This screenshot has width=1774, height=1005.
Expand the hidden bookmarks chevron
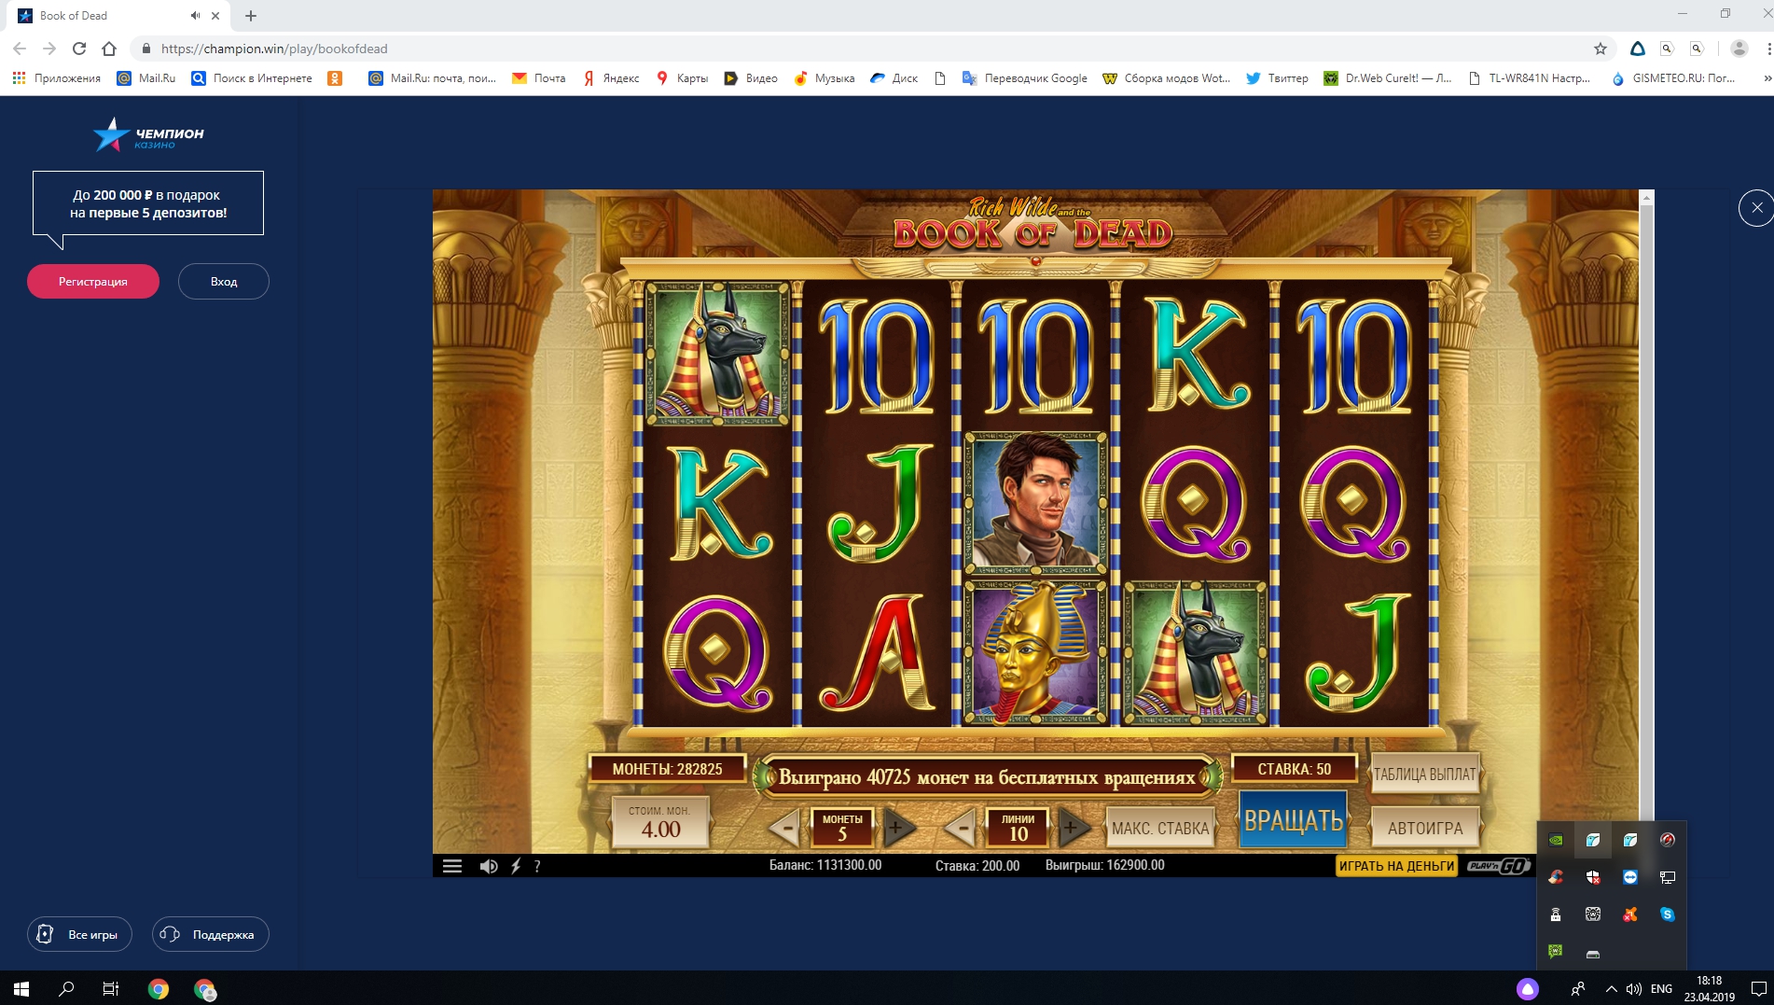tap(1766, 78)
